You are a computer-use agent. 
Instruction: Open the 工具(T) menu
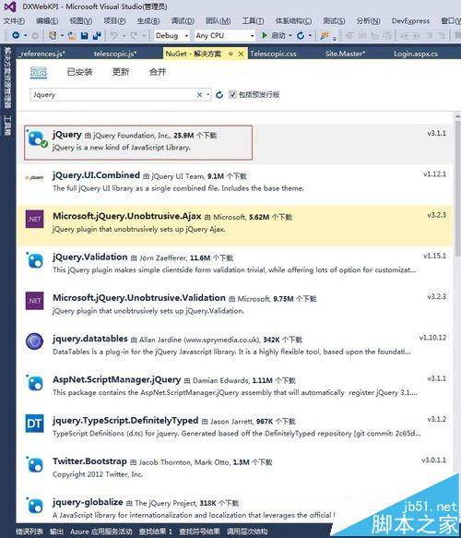pos(253,21)
